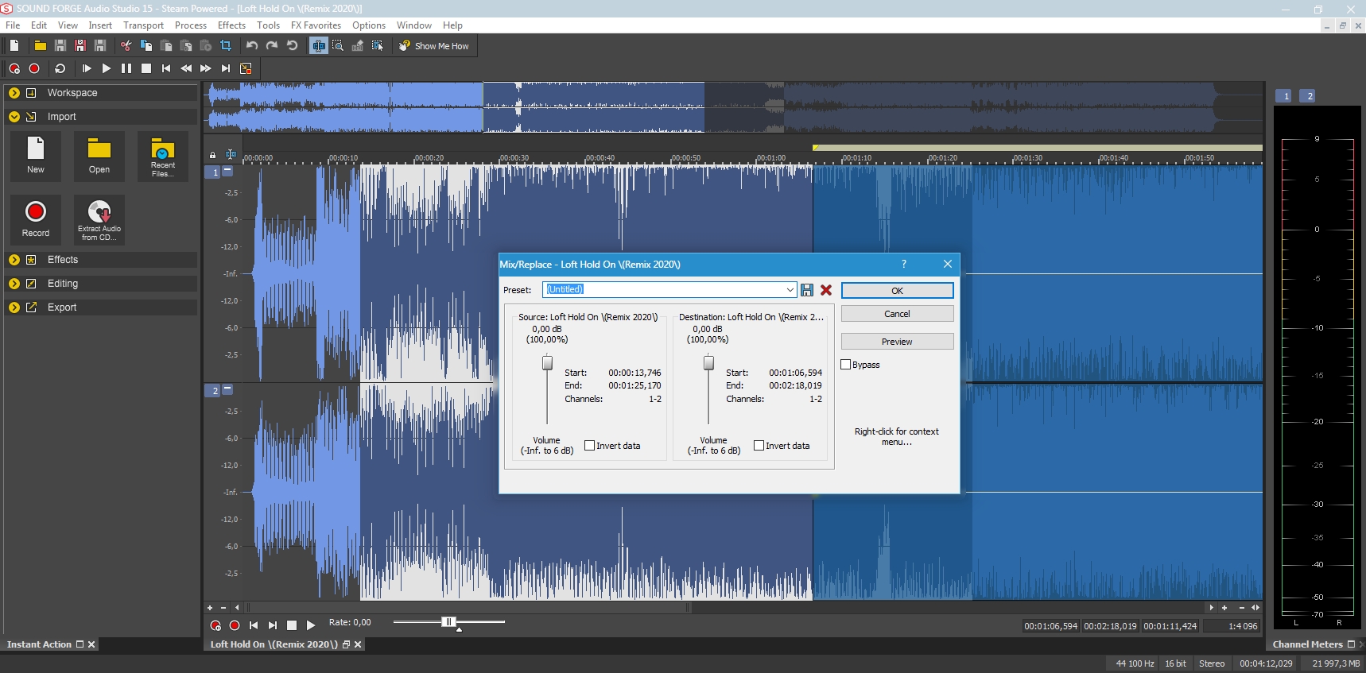Viewport: 1366px width, 673px height.
Task: Select the Pencil tool
Action: (x=358, y=46)
